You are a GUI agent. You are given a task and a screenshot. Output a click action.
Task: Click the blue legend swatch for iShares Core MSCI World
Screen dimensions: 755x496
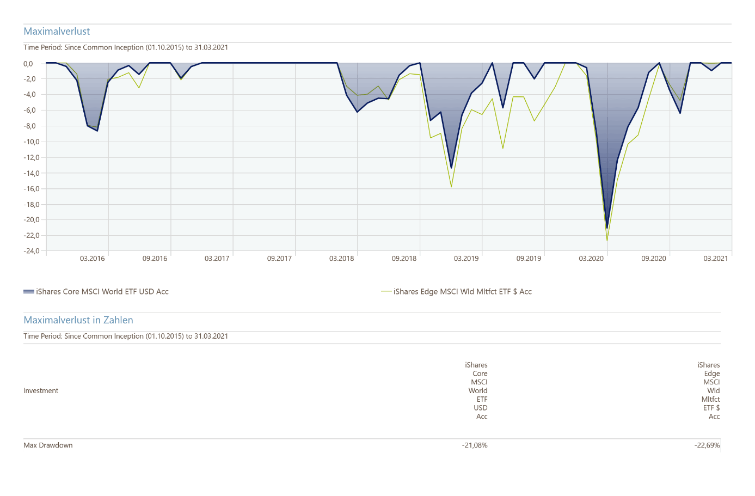tap(29, 292)
